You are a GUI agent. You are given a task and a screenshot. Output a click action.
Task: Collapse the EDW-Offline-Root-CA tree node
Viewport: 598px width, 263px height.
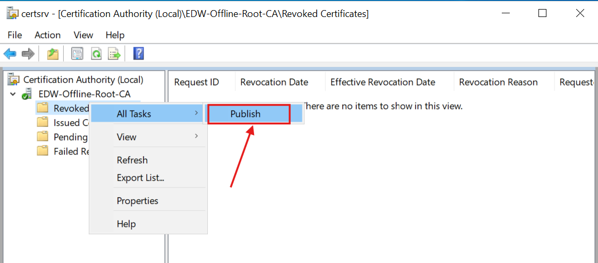pyautogui.click(x=13, y=94)
